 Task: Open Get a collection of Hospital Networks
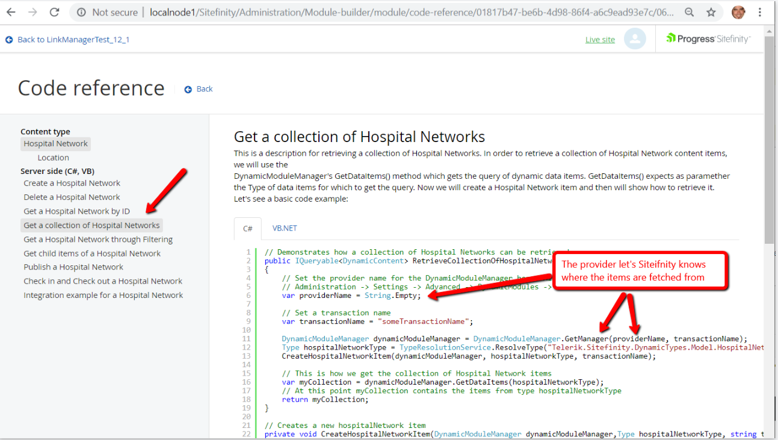coord(92,226)
